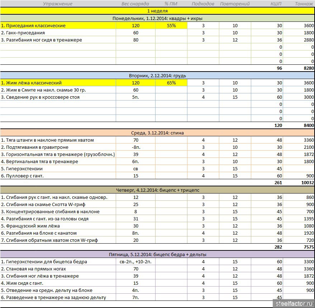This screenshot has width=315, height=308.
Task: Click "4. Разгибания с гант. из-за головы сидя"
Action: pos(58,219)
